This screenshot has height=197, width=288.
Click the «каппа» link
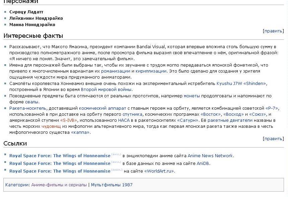click(80, 132)
